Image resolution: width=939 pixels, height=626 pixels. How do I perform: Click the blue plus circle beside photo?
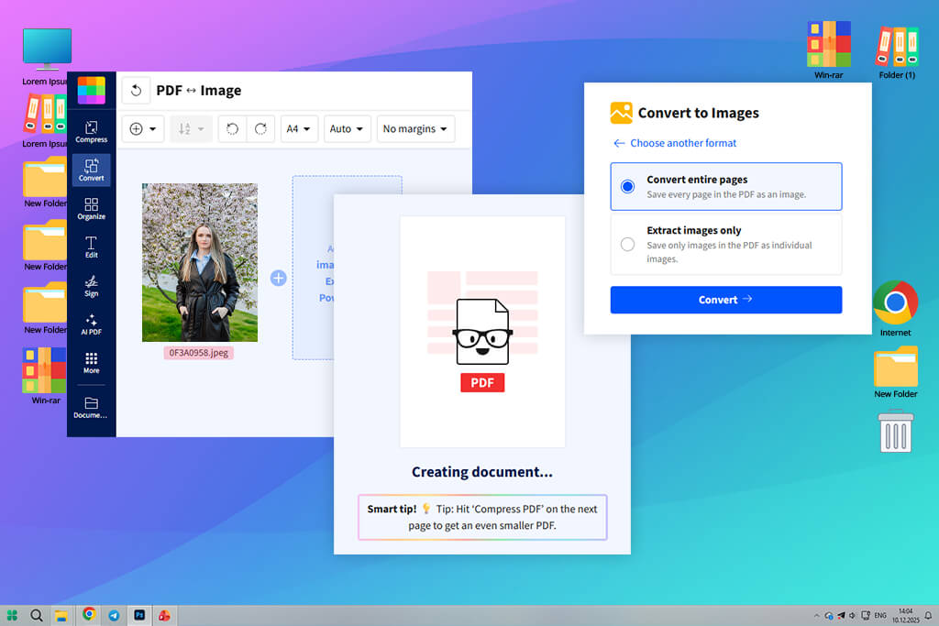pos(278,278)
